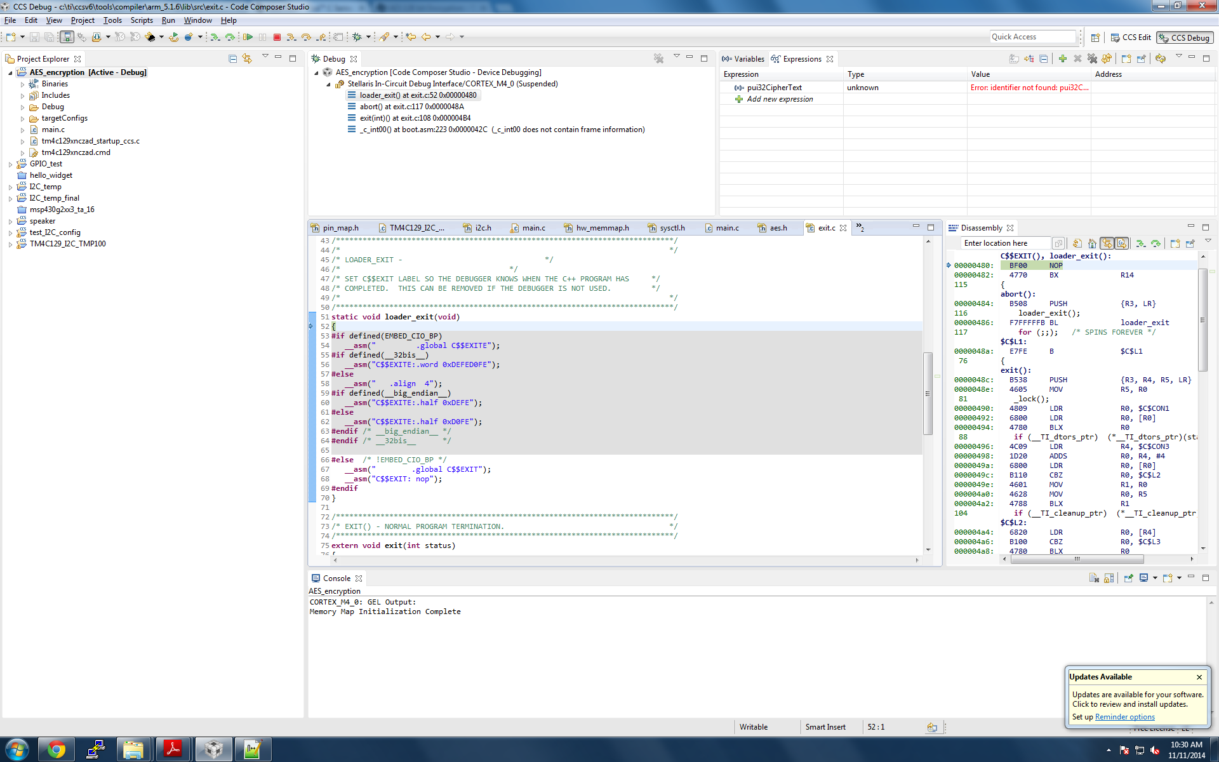The width and height of the screenshot is (1219, 762).
Task: Open Google Chrome from taskbar
Action: click(x=57, y=750)
